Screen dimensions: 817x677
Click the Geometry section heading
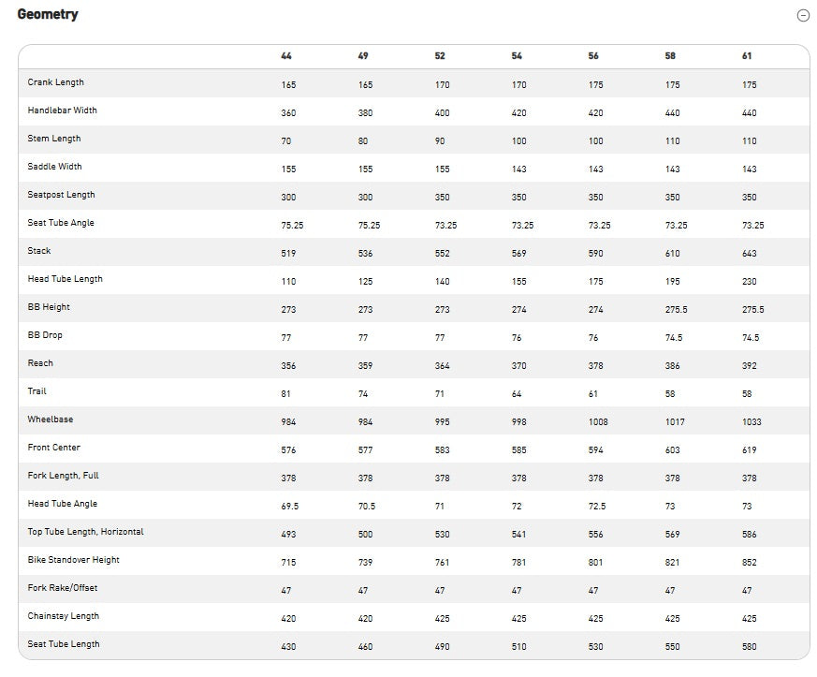tap(48, 14)
